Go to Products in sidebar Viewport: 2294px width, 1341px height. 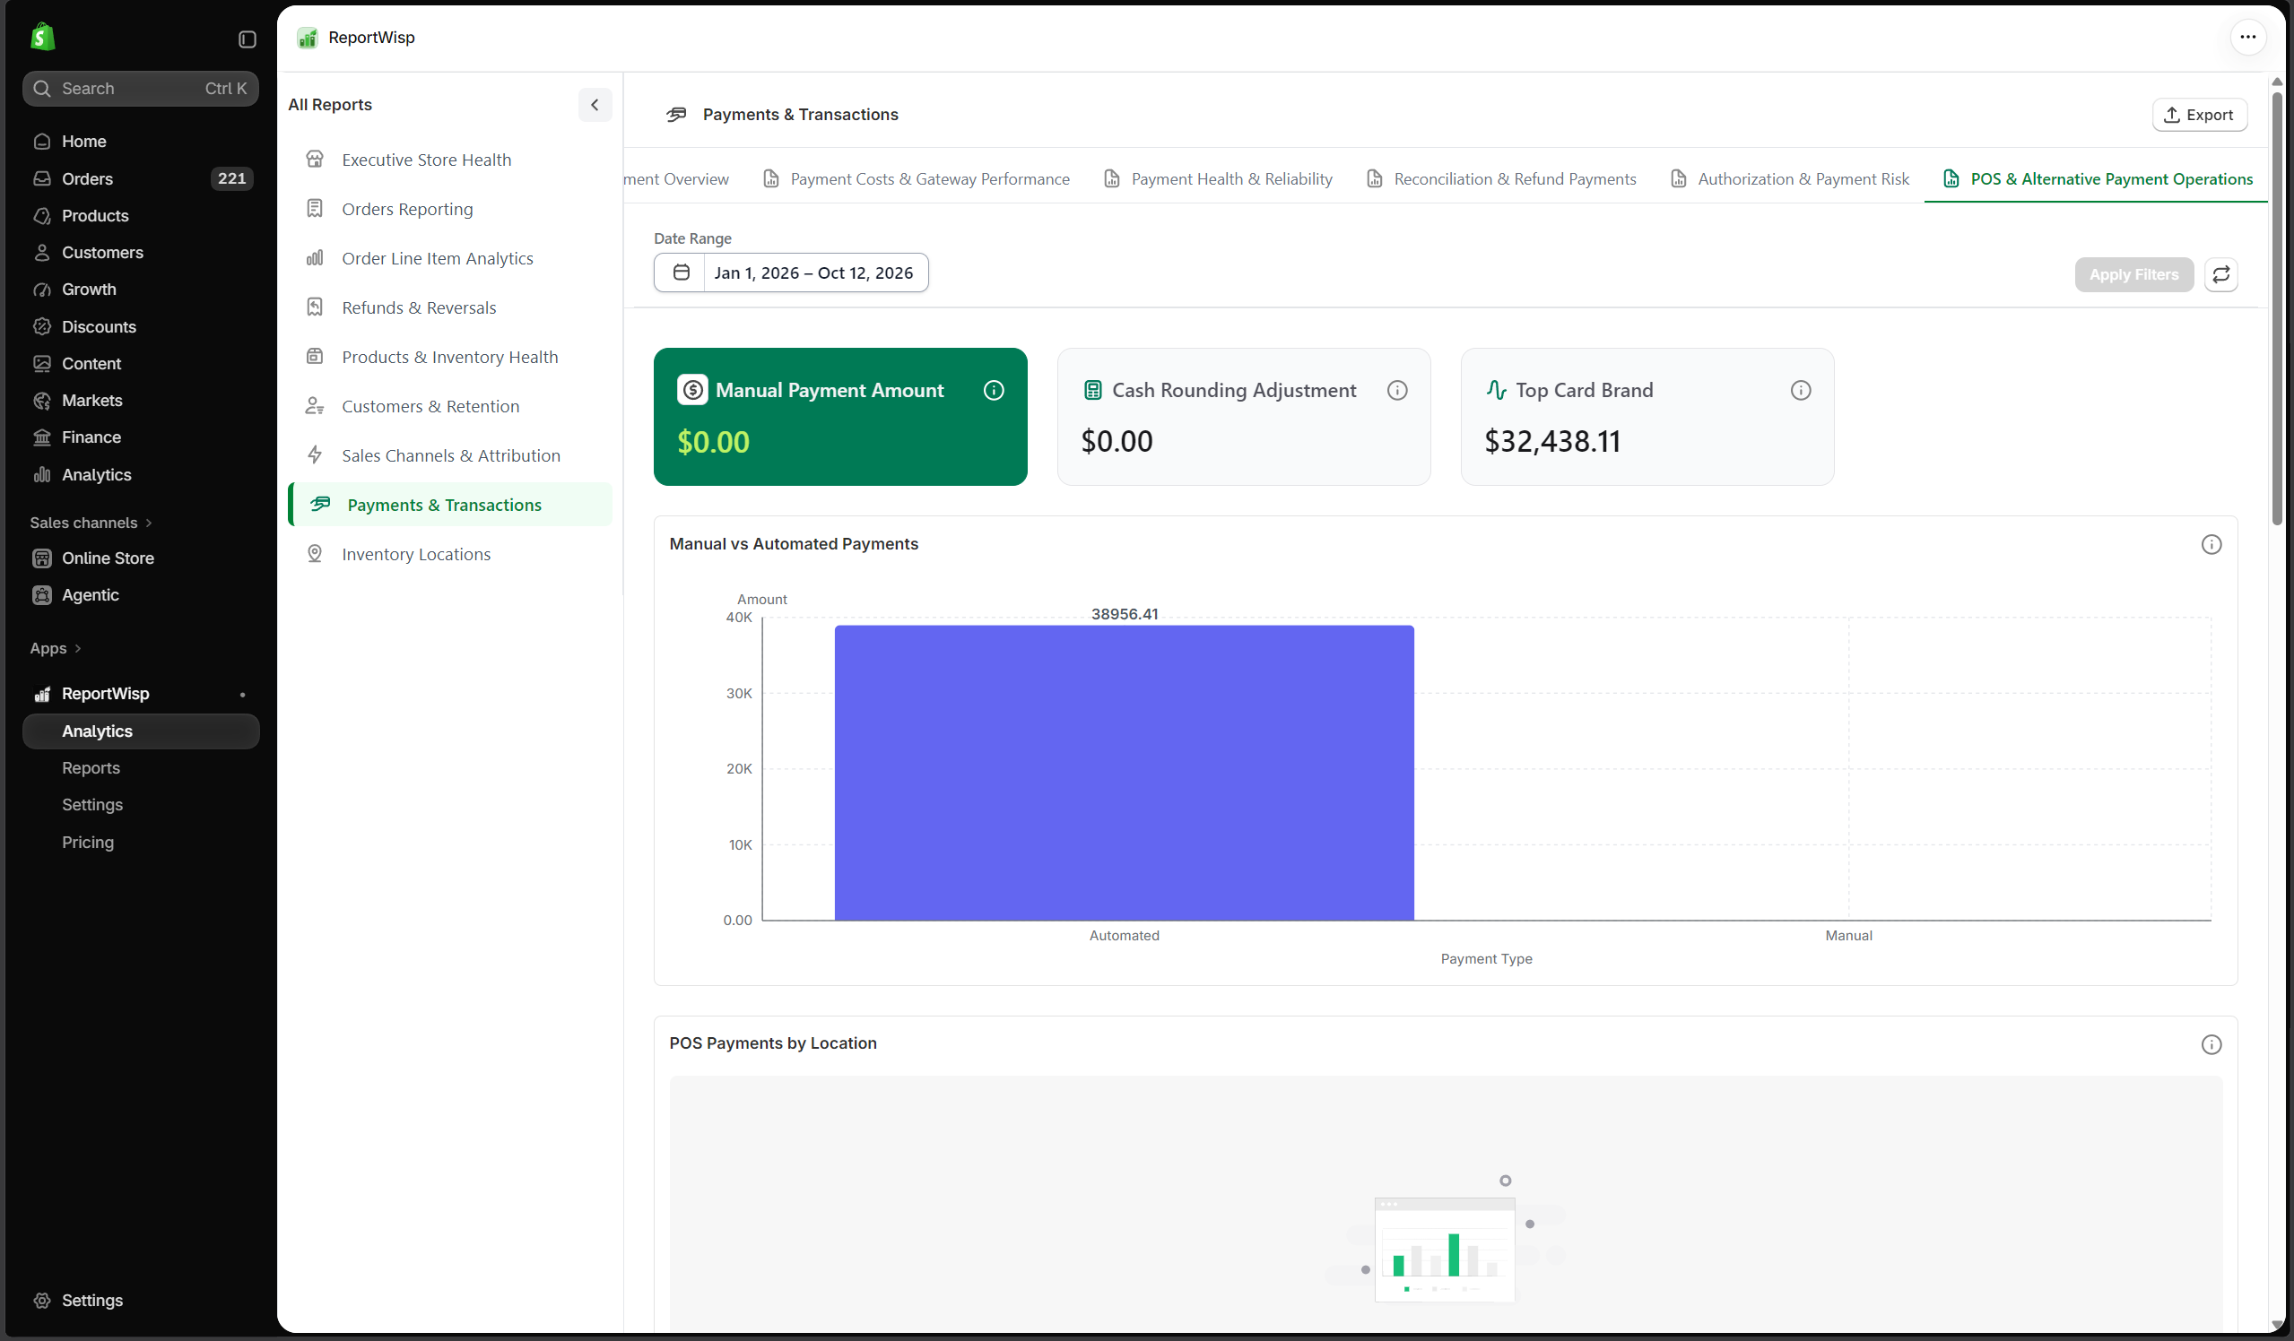141,216
